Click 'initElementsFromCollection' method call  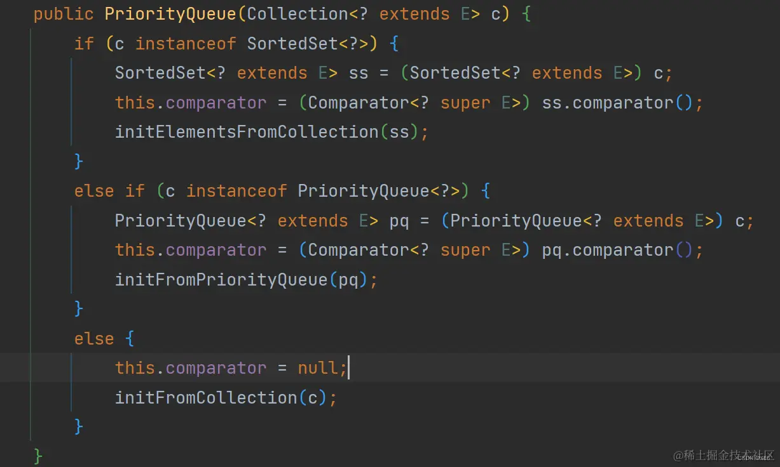click(x=247, y=132)
